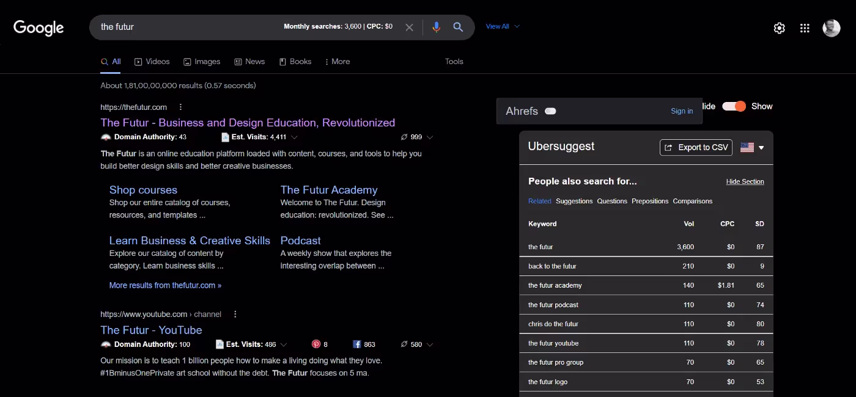Click Facebook shares icon showing 863
Viewport: 856px width, 397px height.
click(357, 344)
